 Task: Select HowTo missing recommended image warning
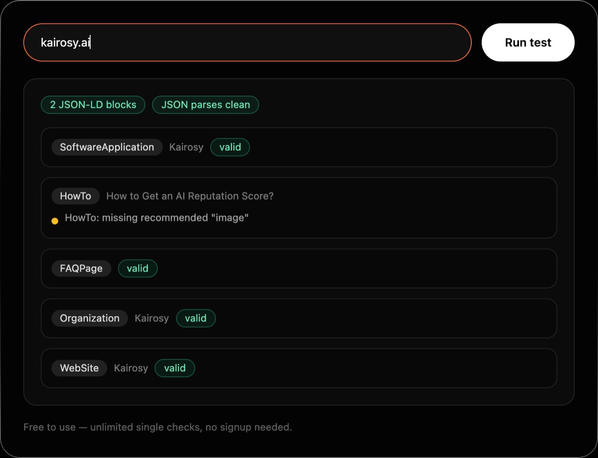[156, 218]
